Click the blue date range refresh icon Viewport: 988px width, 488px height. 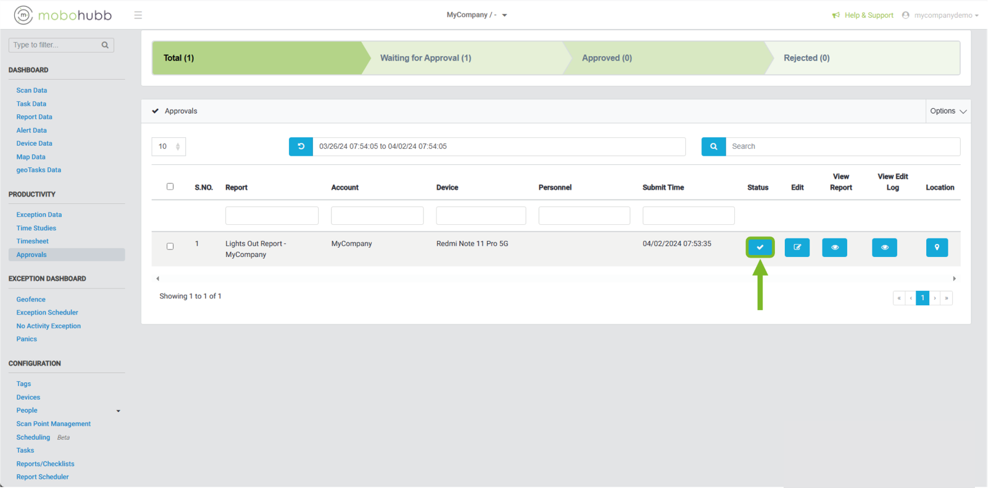point(301,146)
